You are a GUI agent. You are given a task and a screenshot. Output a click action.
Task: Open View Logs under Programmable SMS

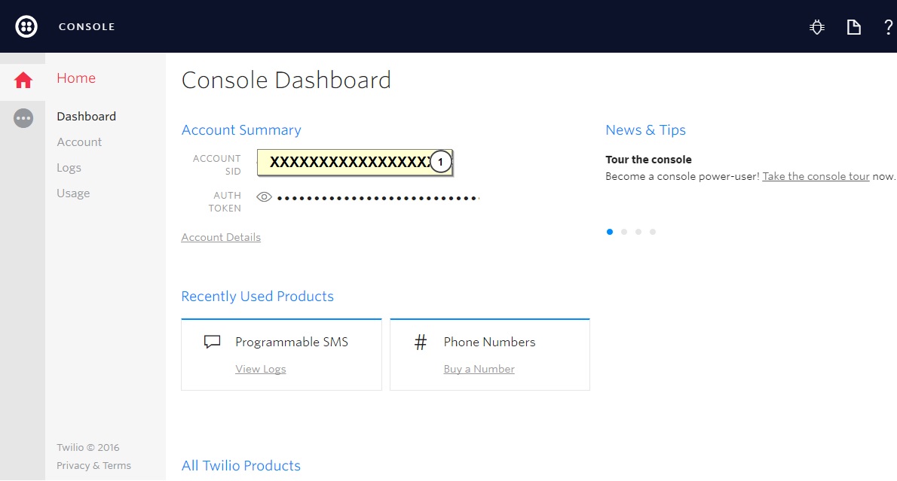pos(260,369)
